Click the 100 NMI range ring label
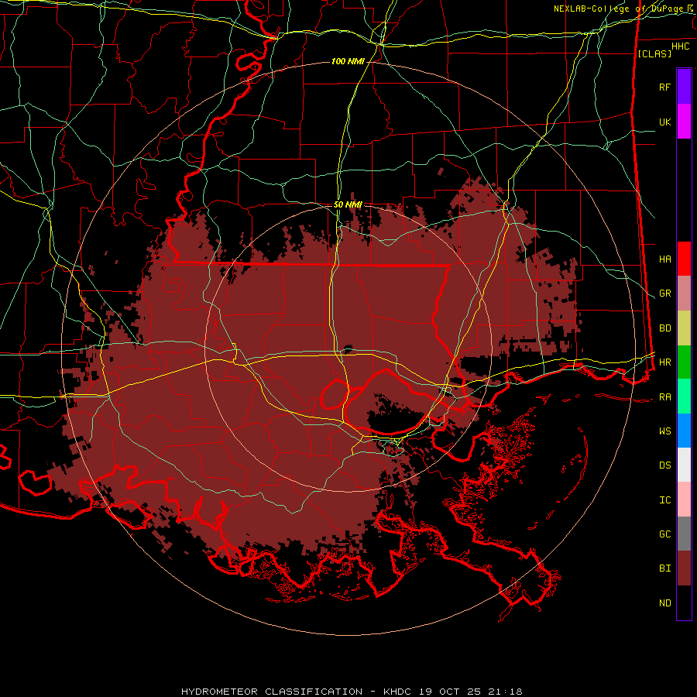Image resolution: width=697 pixels, height=697 pixels. pyautogui.click(x=348, y=61)
